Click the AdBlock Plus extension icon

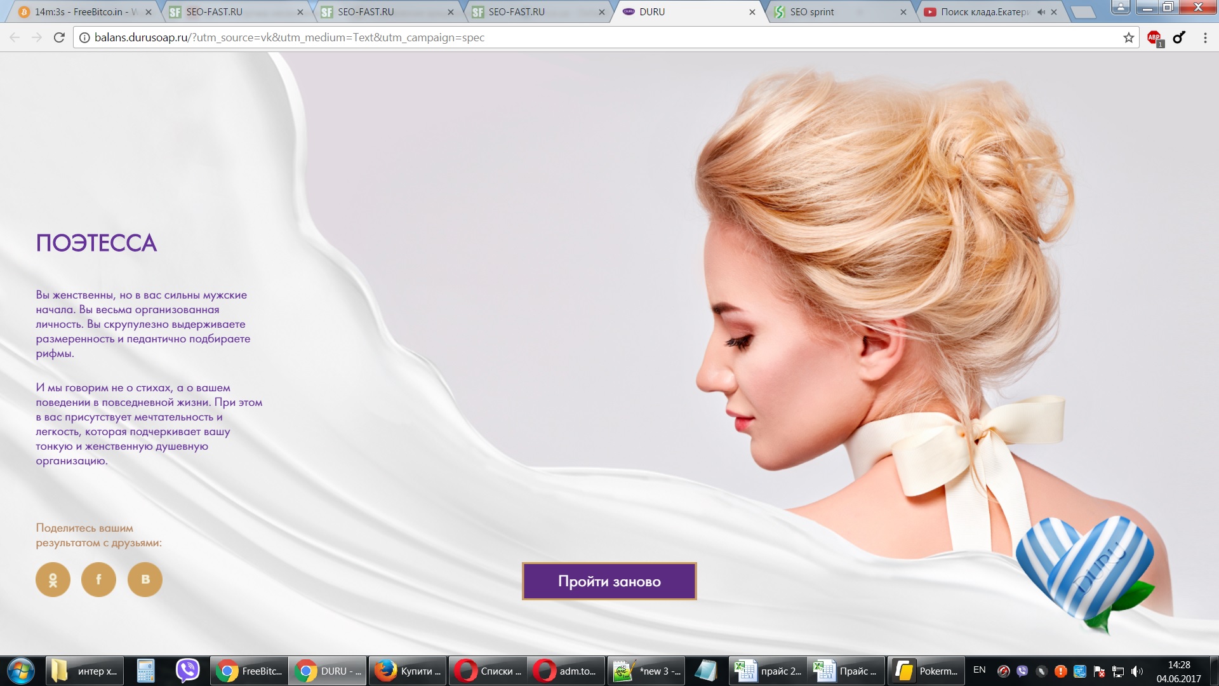point(1154,38)
